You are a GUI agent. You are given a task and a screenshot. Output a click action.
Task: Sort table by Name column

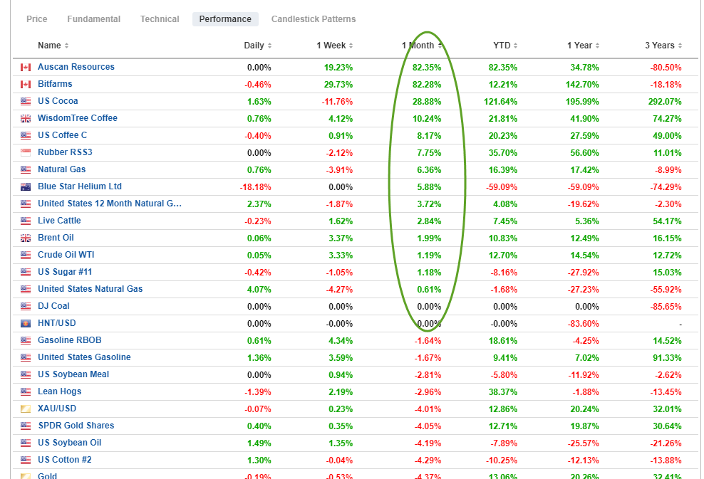pos(53,46)
